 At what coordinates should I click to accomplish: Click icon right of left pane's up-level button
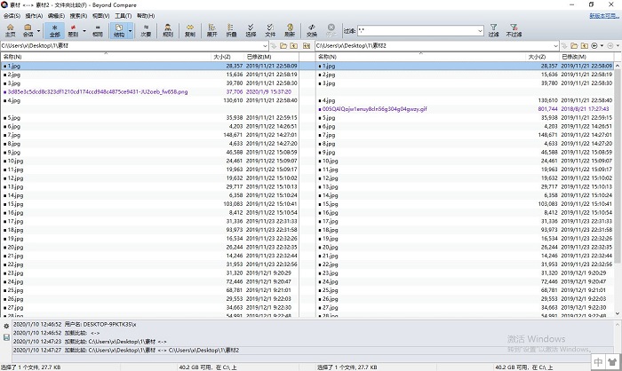click(307, 46)
